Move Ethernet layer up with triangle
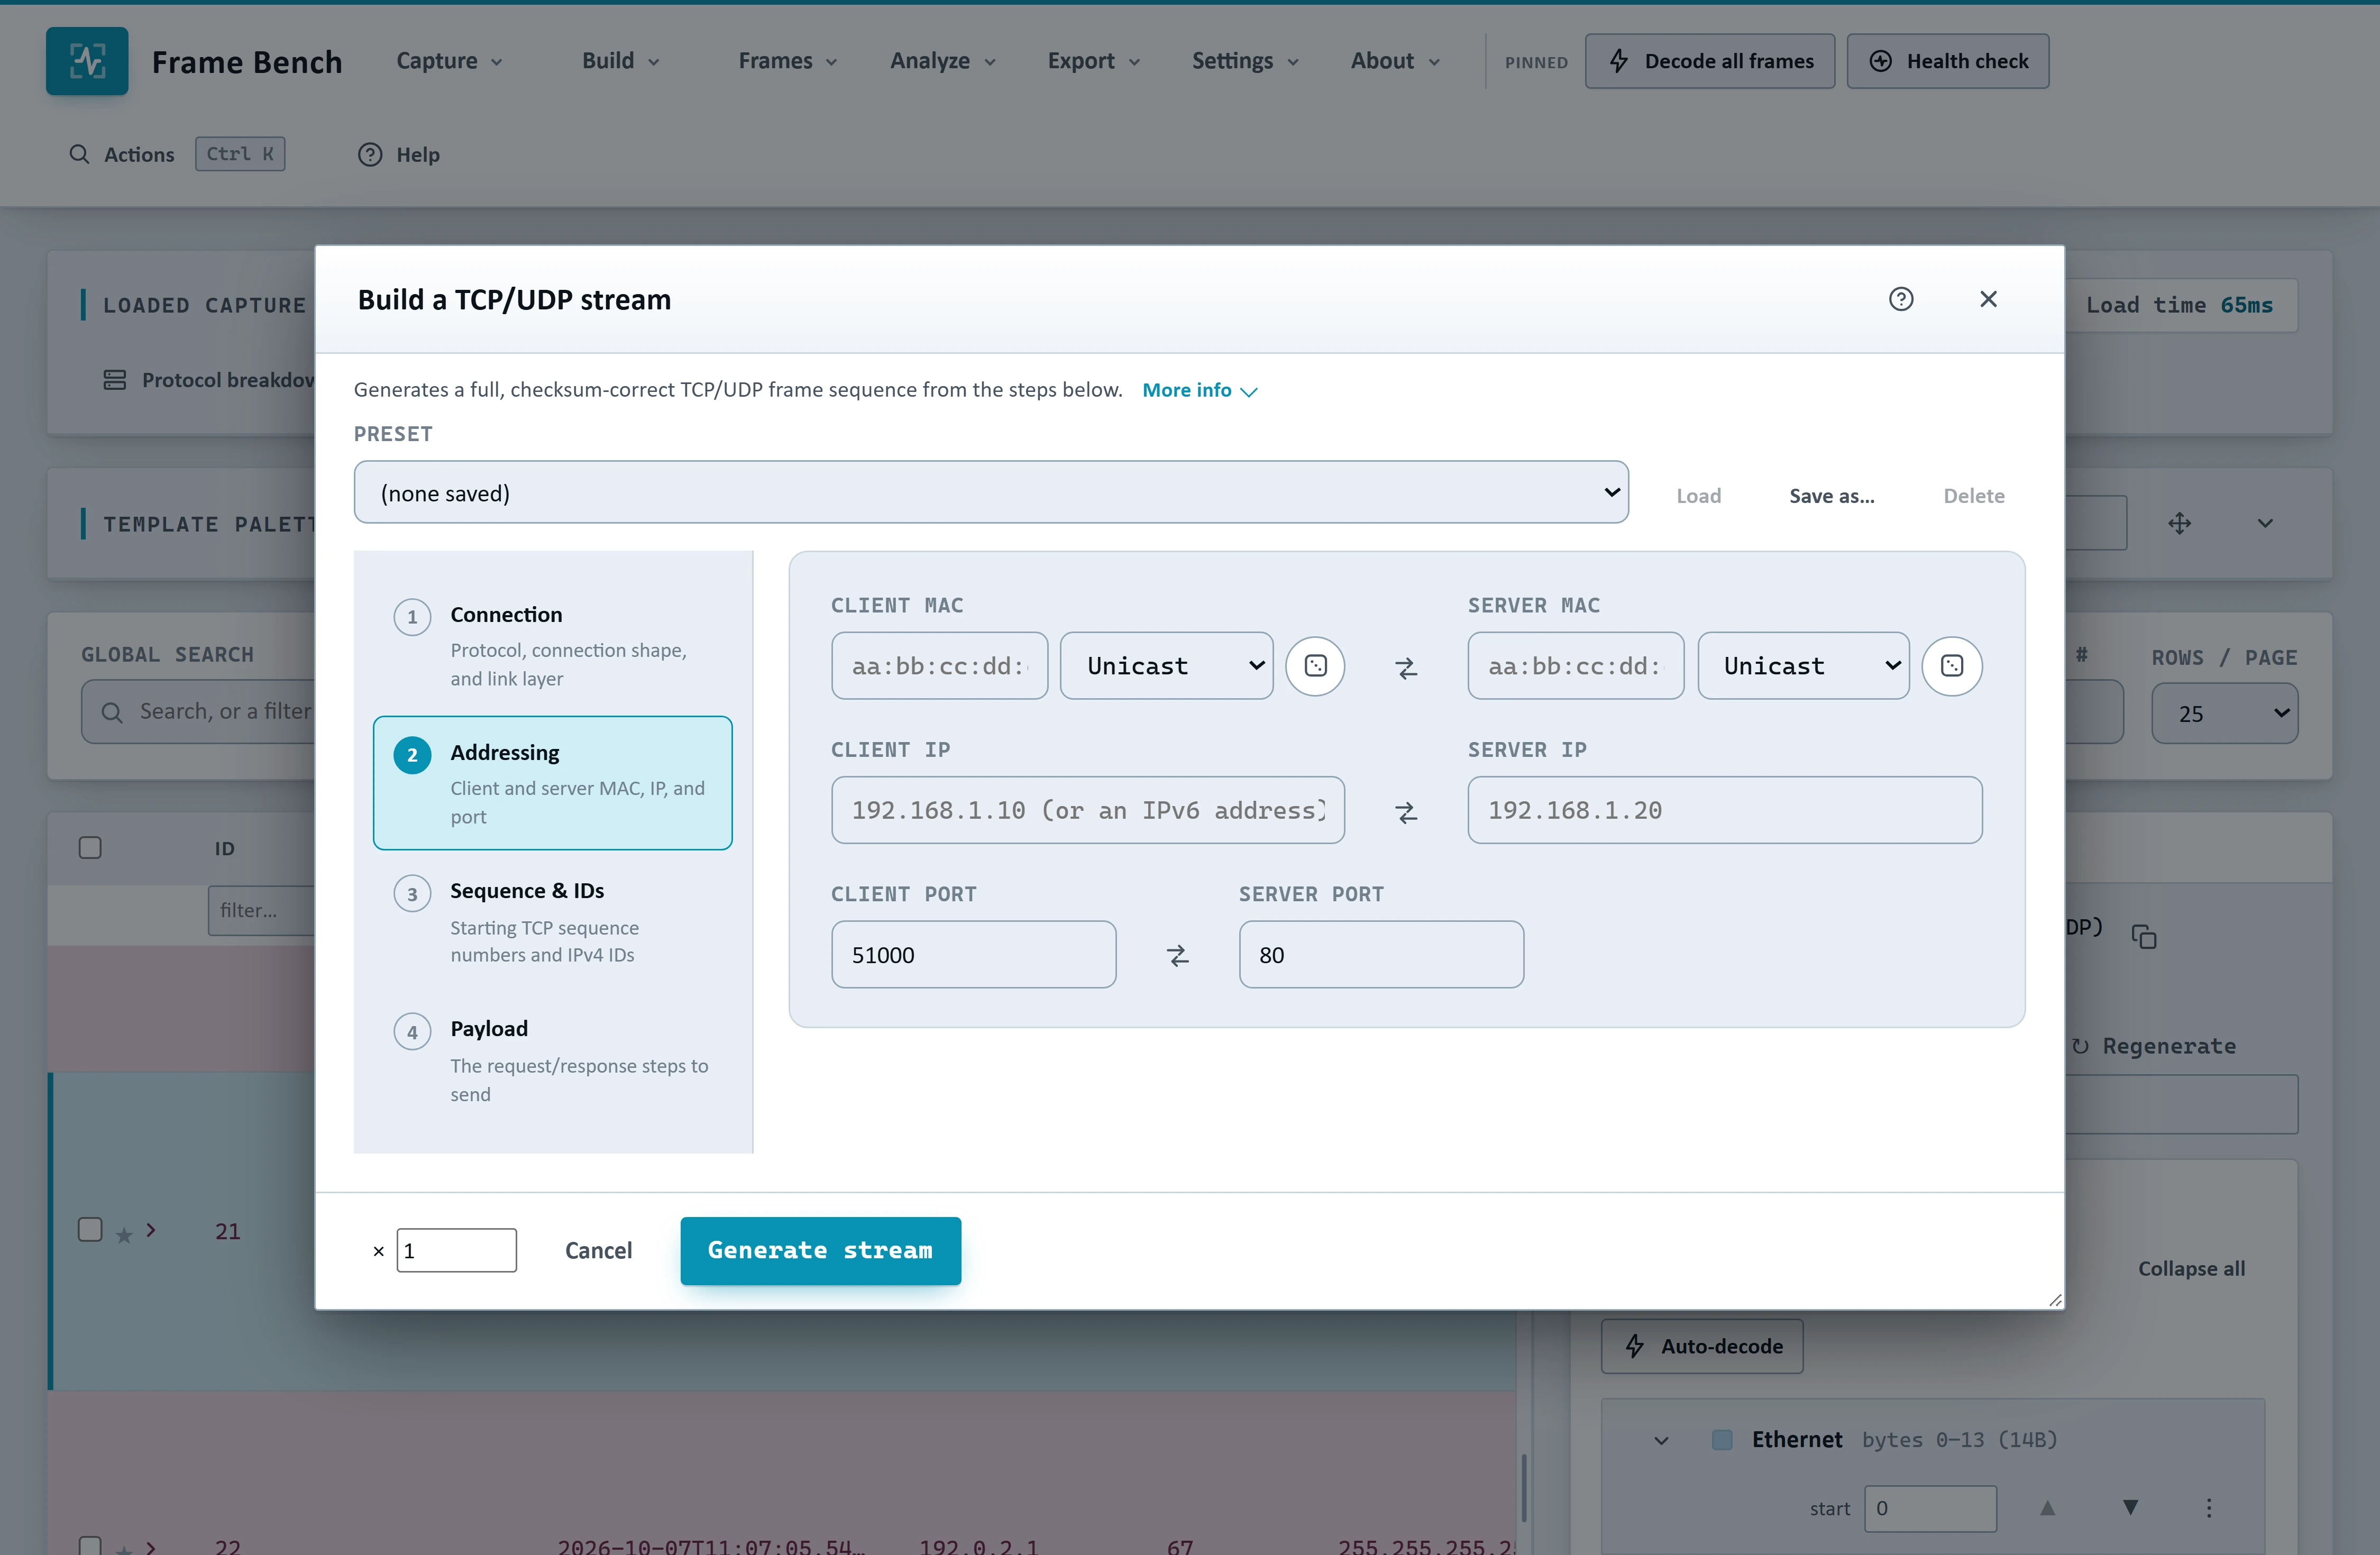Image resolution: width=2380 pixels, height=1555 pixels. (2047, 1507)
